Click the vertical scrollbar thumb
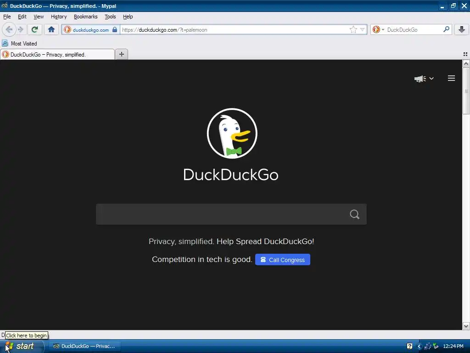The height and width of the screenshot is (353, 470). click(x=466, y=91)
